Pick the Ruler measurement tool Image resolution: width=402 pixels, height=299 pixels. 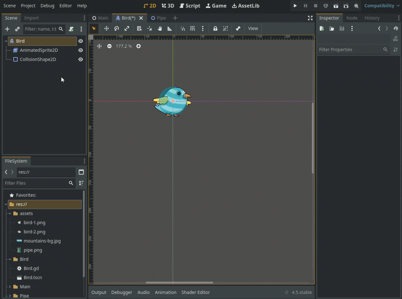pos(170,29)
